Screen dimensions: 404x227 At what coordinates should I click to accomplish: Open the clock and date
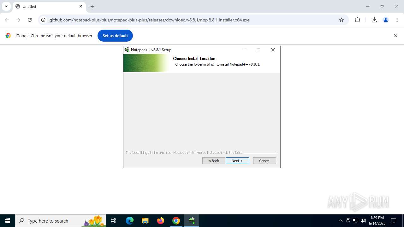point(377,221)
